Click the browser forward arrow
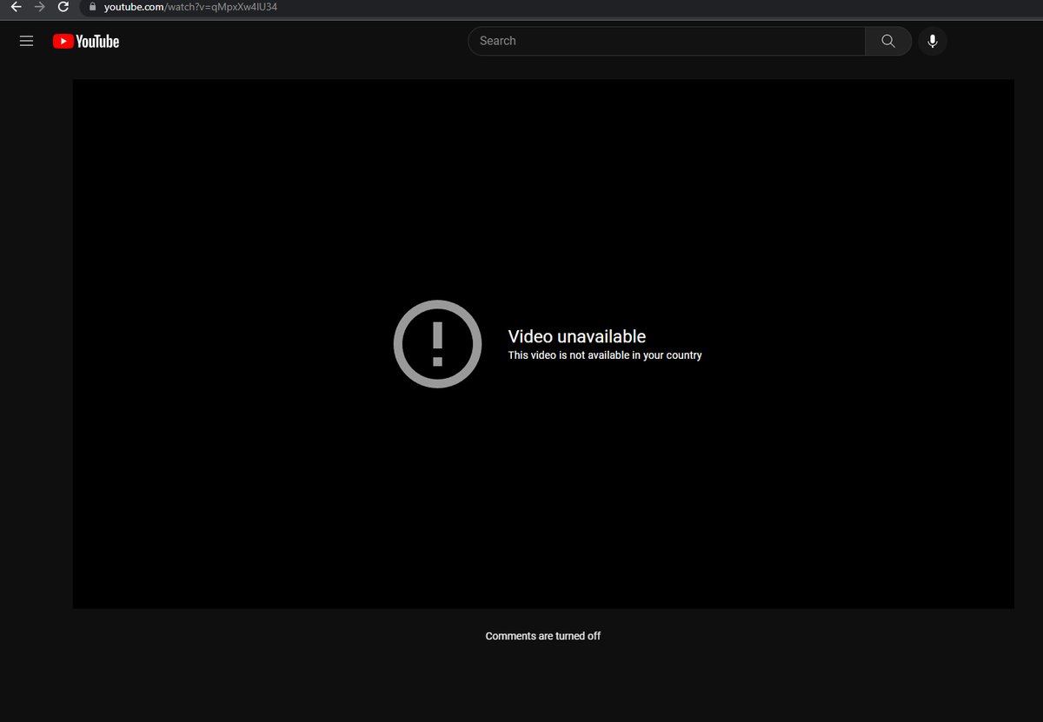Image resolution: width=1043 pixels, height=722 pixels. (x=39, y=7)
